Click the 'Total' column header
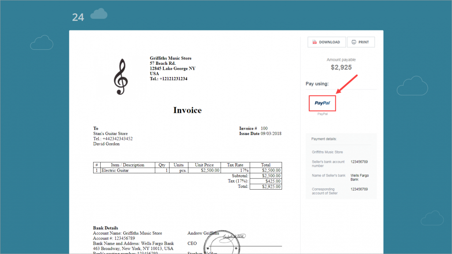 coord(266,165)
